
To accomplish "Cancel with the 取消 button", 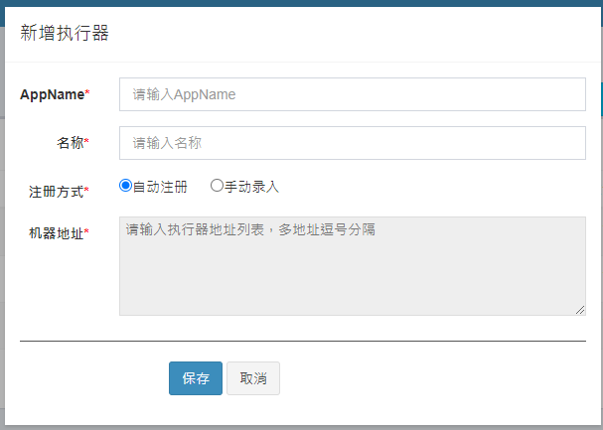I will point(253,378).
